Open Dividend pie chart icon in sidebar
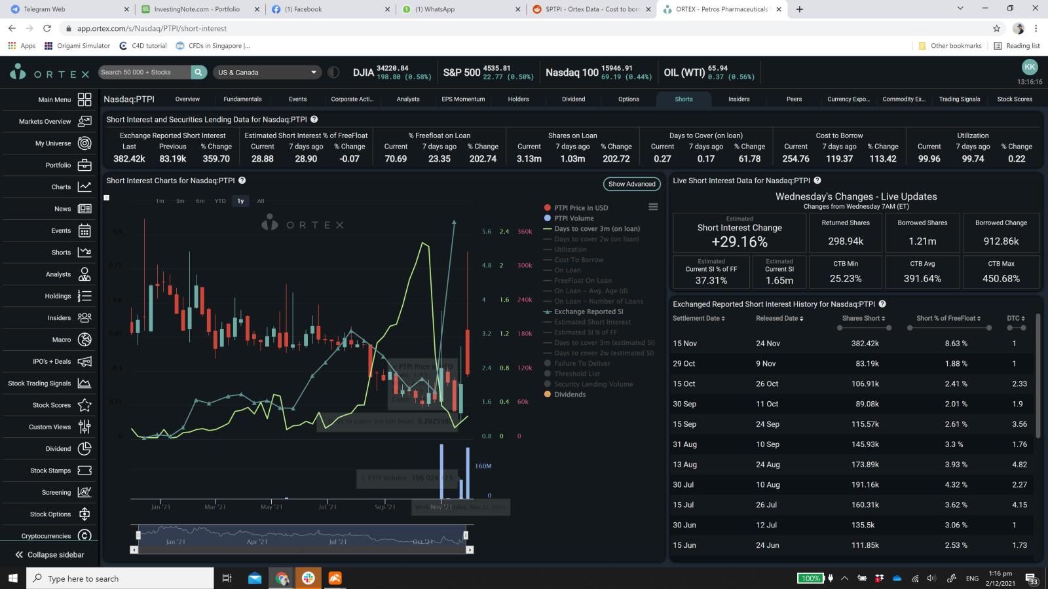This screenshot has width=1048, height=589. click(x=84, y=448)
